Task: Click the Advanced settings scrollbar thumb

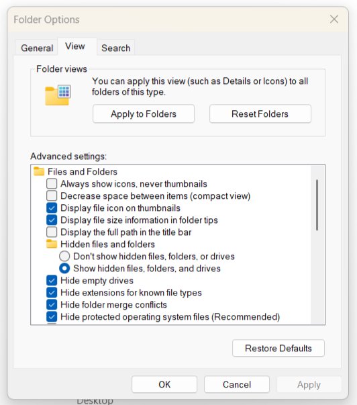Action: point(317,205)
